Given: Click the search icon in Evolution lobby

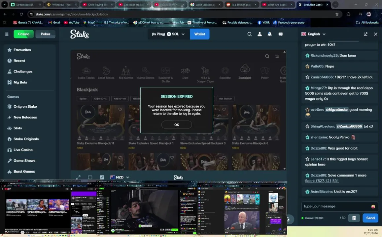Looking at the screenshot, I should tap(267, 56).
